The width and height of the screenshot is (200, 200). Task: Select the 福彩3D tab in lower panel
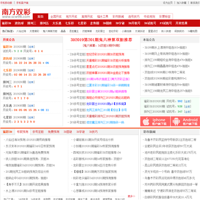coord(8,132)
